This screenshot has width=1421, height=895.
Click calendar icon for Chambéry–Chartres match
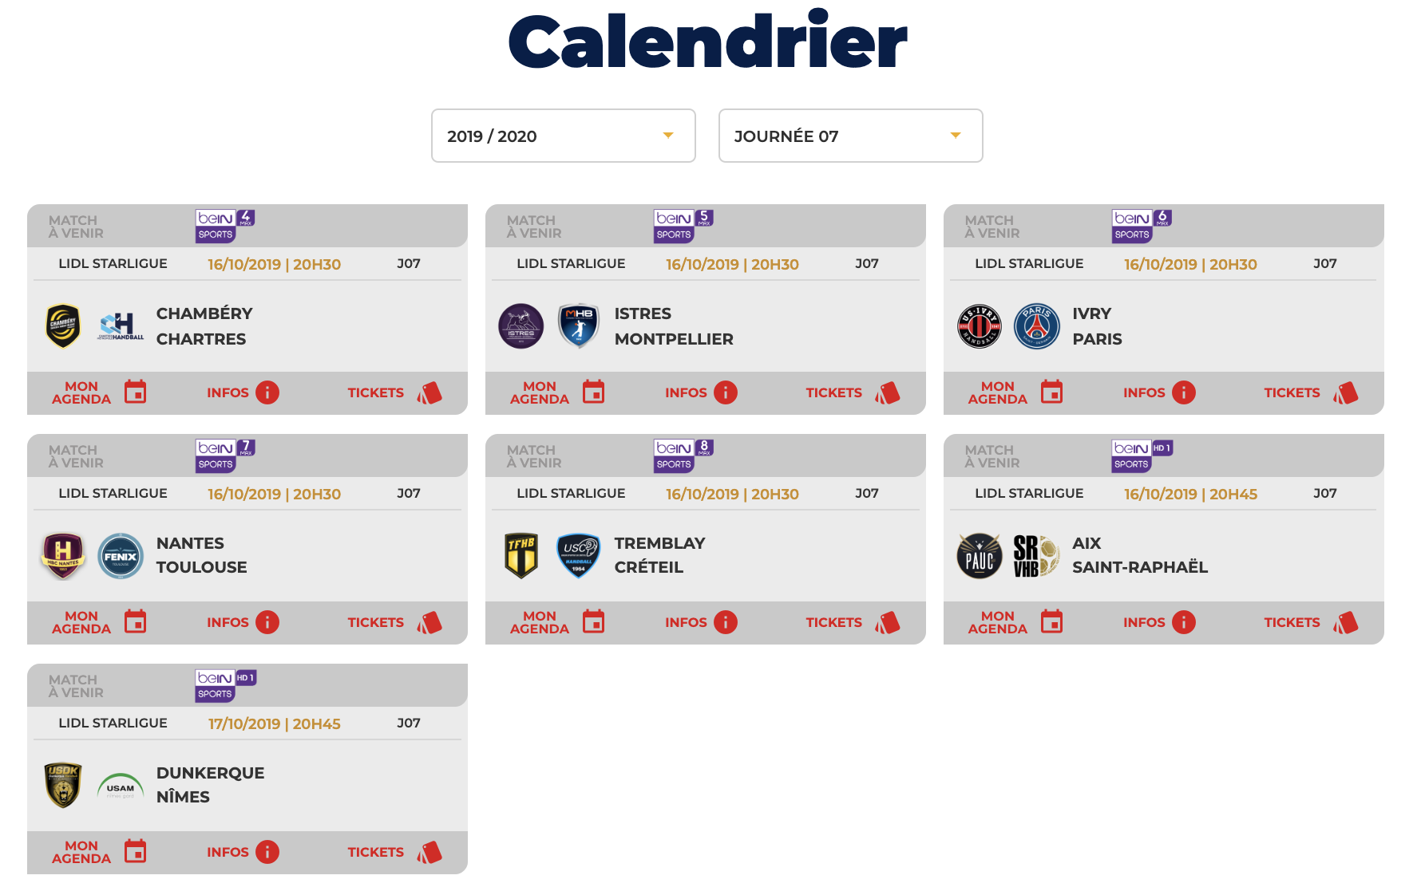click(x=136, y=392)
